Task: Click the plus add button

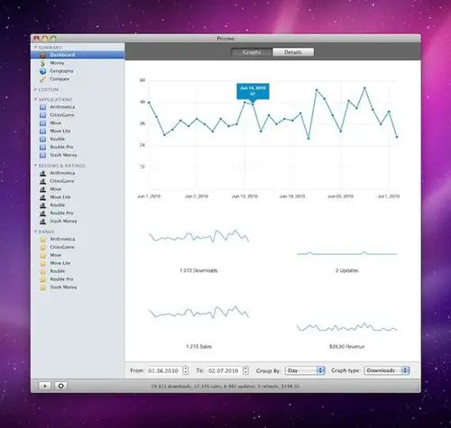Action: tap(45, 386)
